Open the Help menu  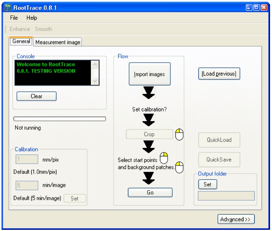click(32, 18)
